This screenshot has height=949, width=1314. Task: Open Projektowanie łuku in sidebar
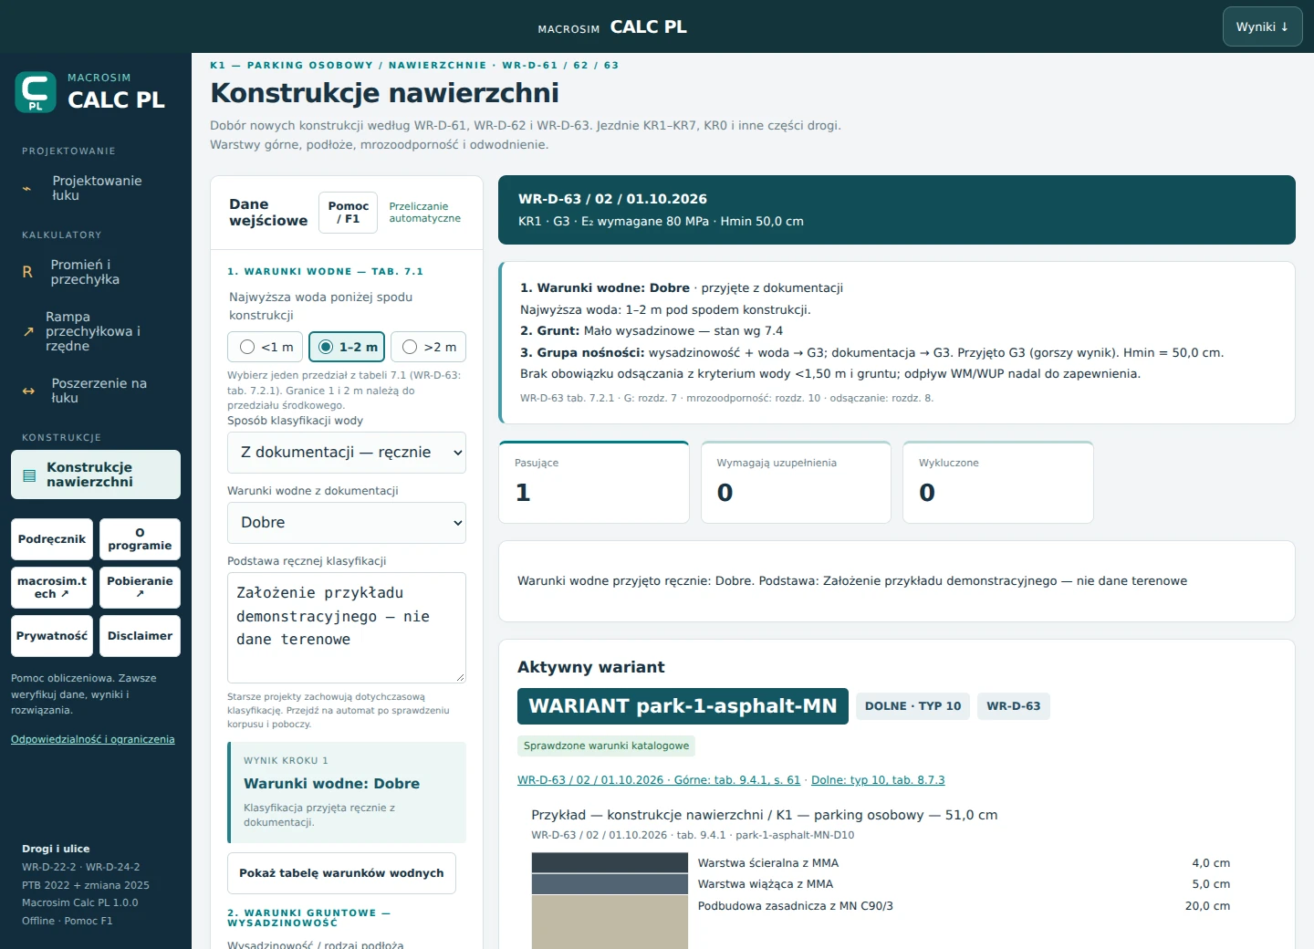tap(96, 188)
